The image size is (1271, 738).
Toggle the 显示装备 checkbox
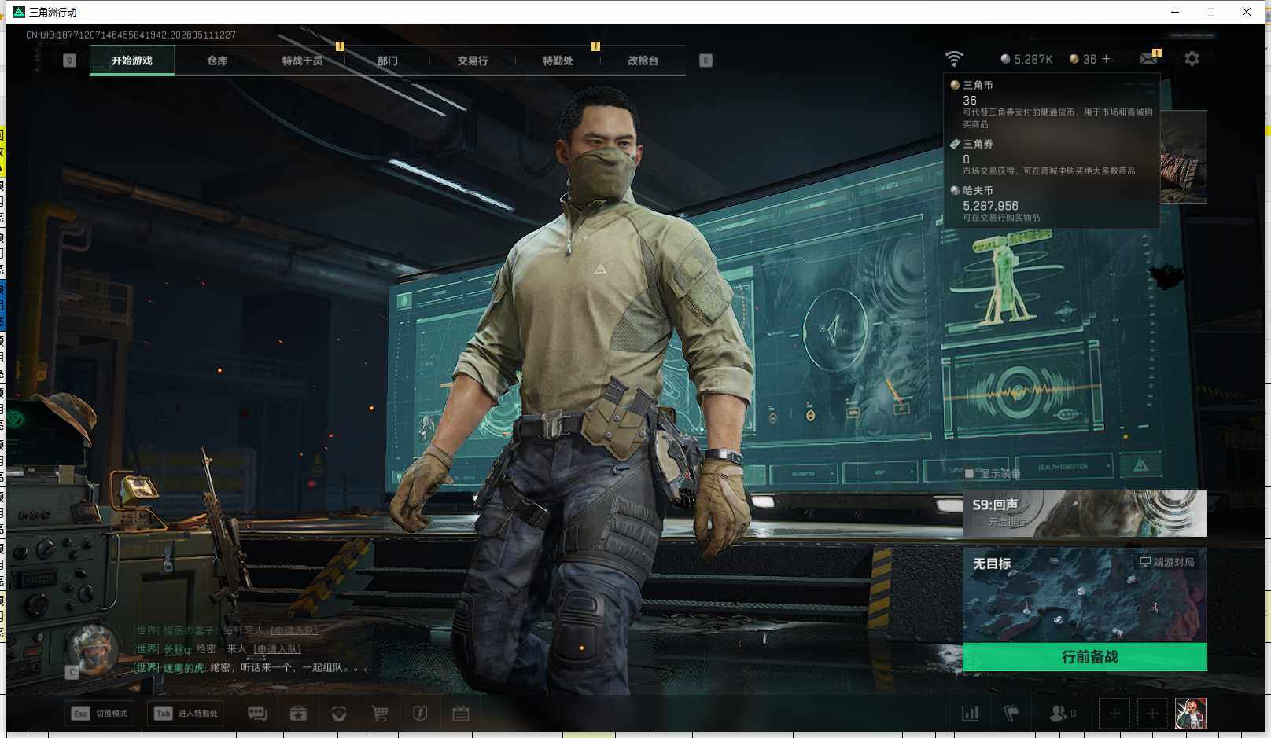pos(970,473)
